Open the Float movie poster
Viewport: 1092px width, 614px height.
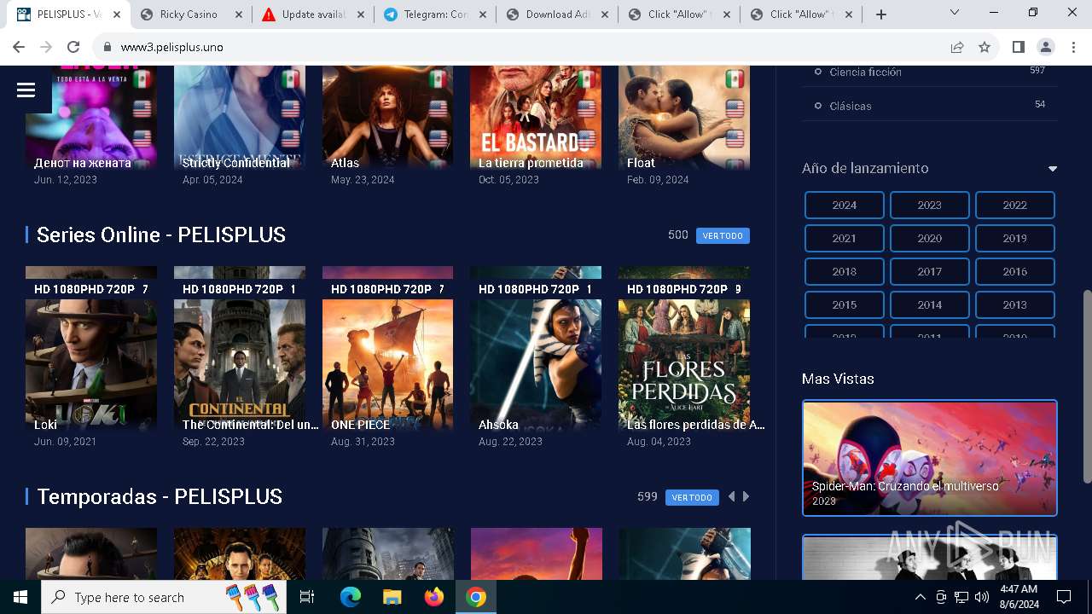(x=684, y=118)
